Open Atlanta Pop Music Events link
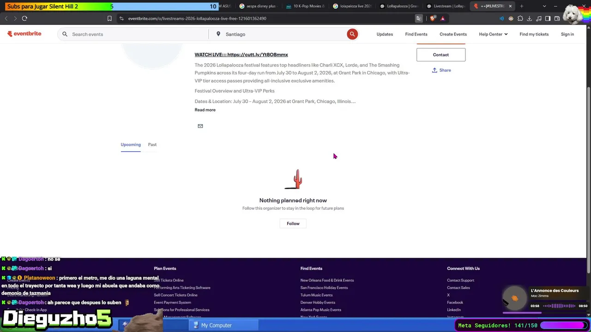The width and height of the screenshot is (591, 332). coord(321,310)
